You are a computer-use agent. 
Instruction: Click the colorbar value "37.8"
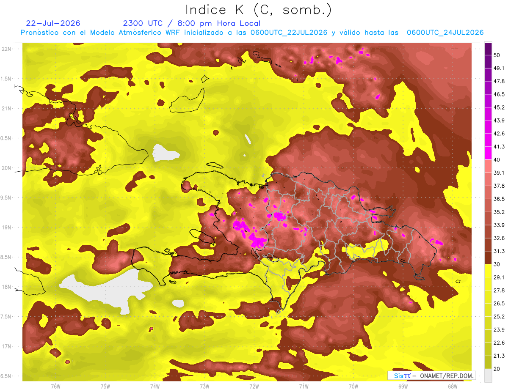[x=499, y=186]
